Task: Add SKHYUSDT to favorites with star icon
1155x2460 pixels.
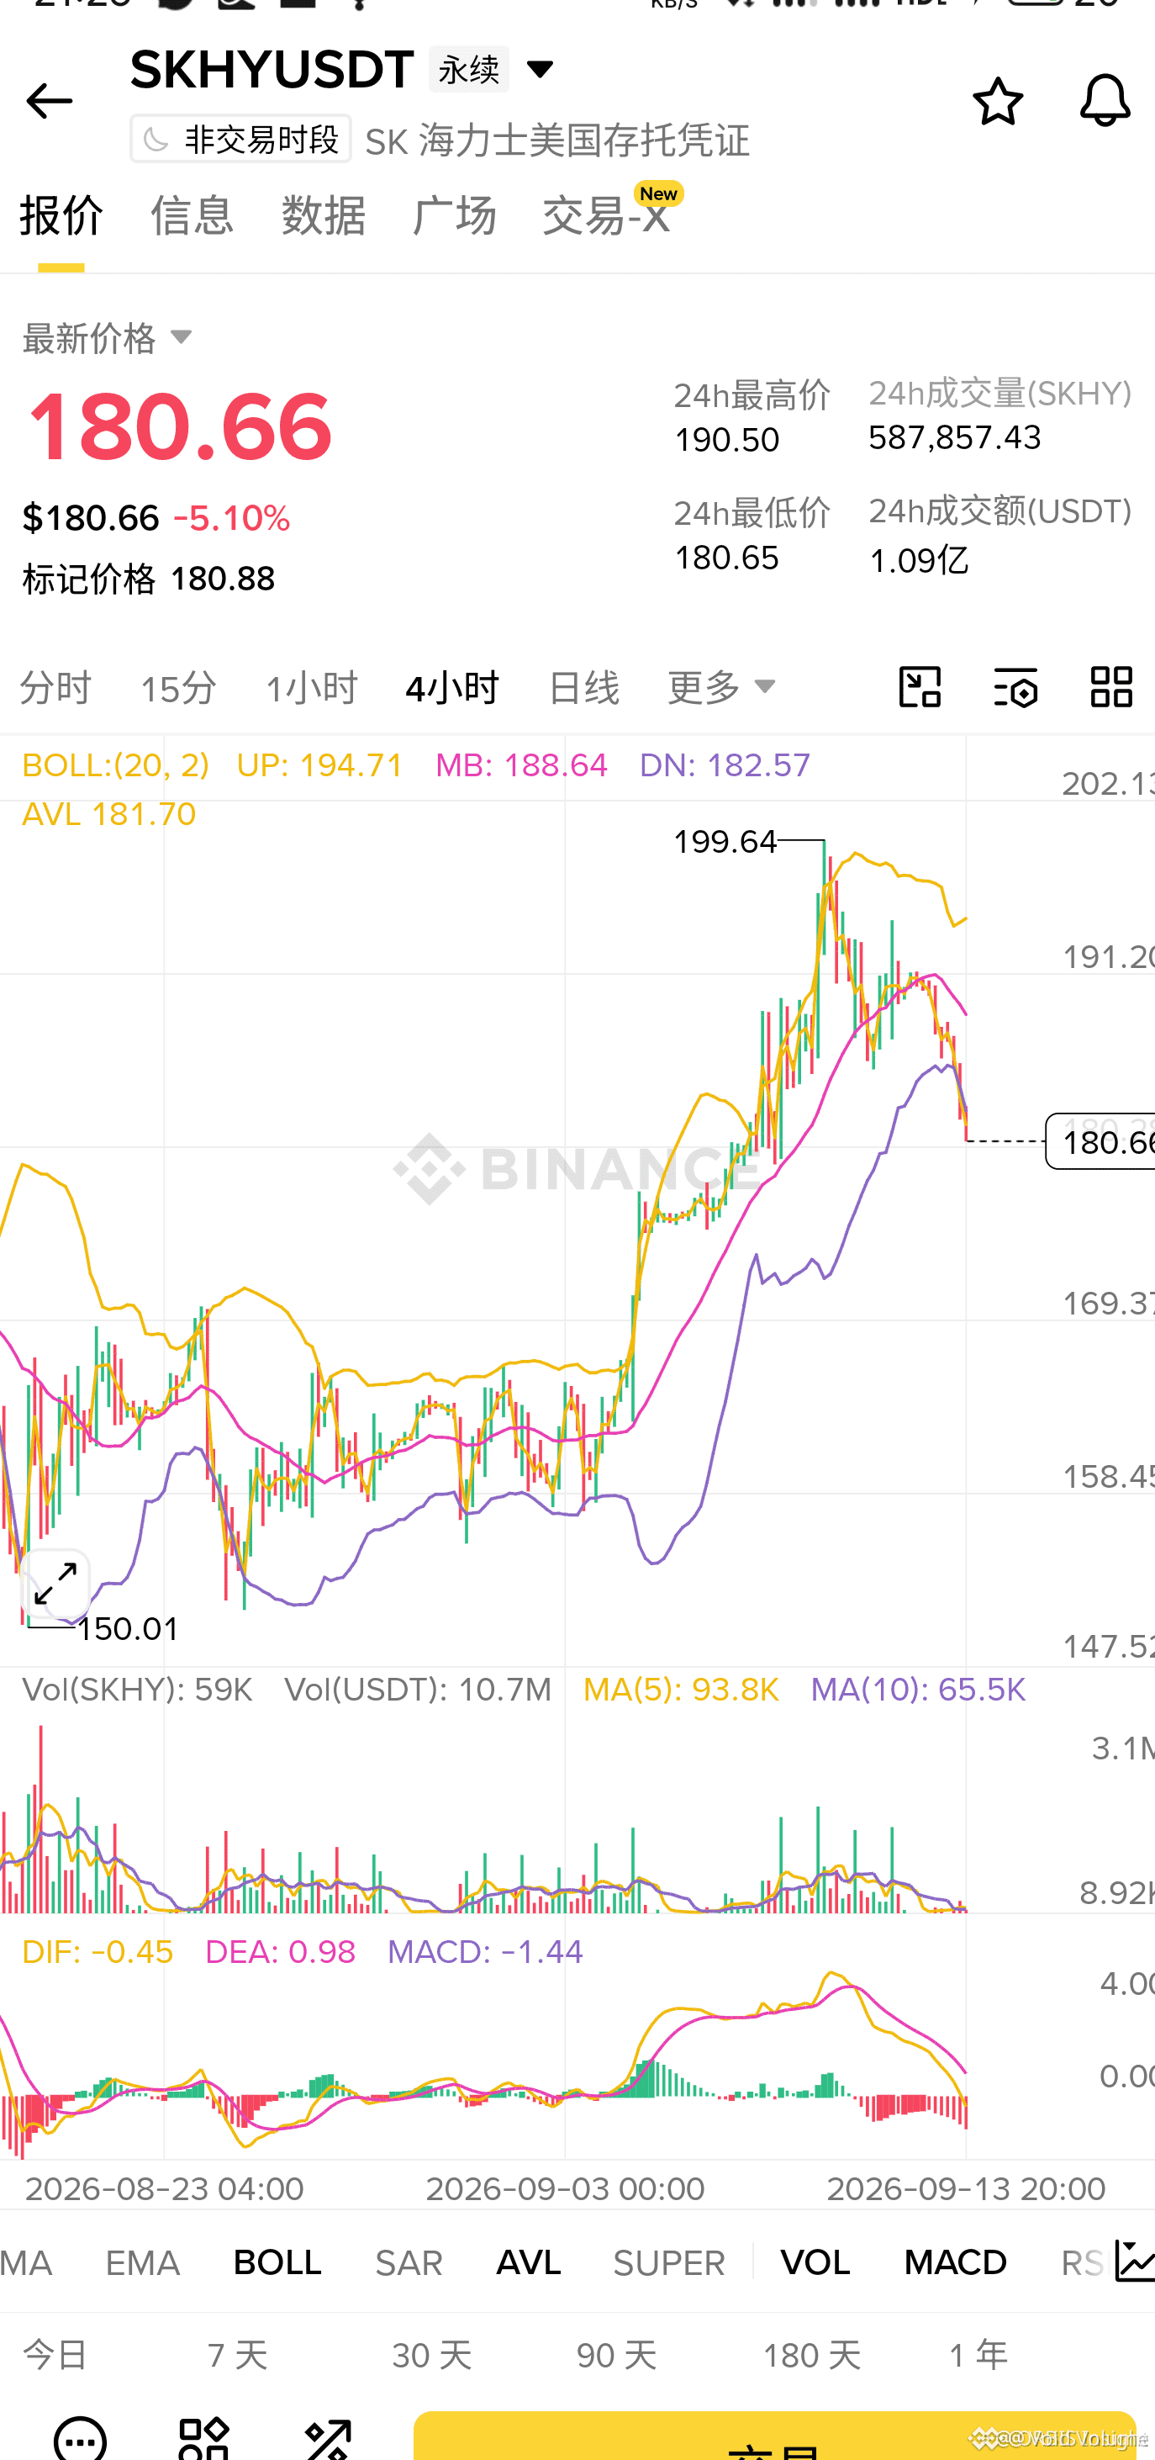Action: click(998, 101)
